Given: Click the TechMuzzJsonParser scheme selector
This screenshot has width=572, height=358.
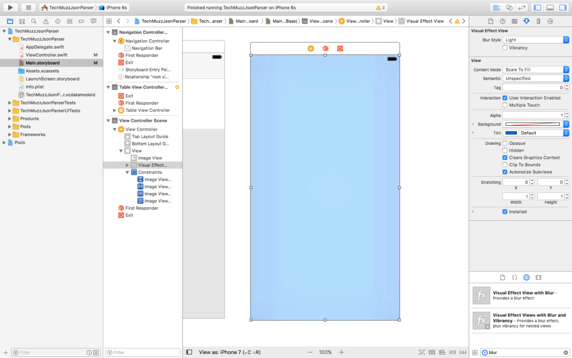Looking at the screenshot, I should (x=68, y=7).
